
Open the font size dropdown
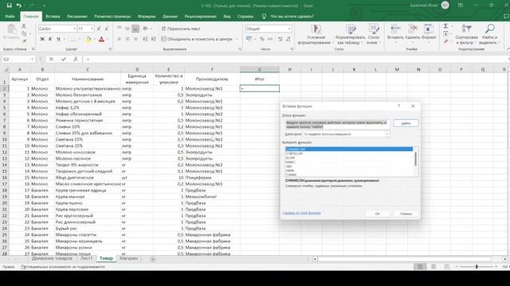tap(92, 29)
